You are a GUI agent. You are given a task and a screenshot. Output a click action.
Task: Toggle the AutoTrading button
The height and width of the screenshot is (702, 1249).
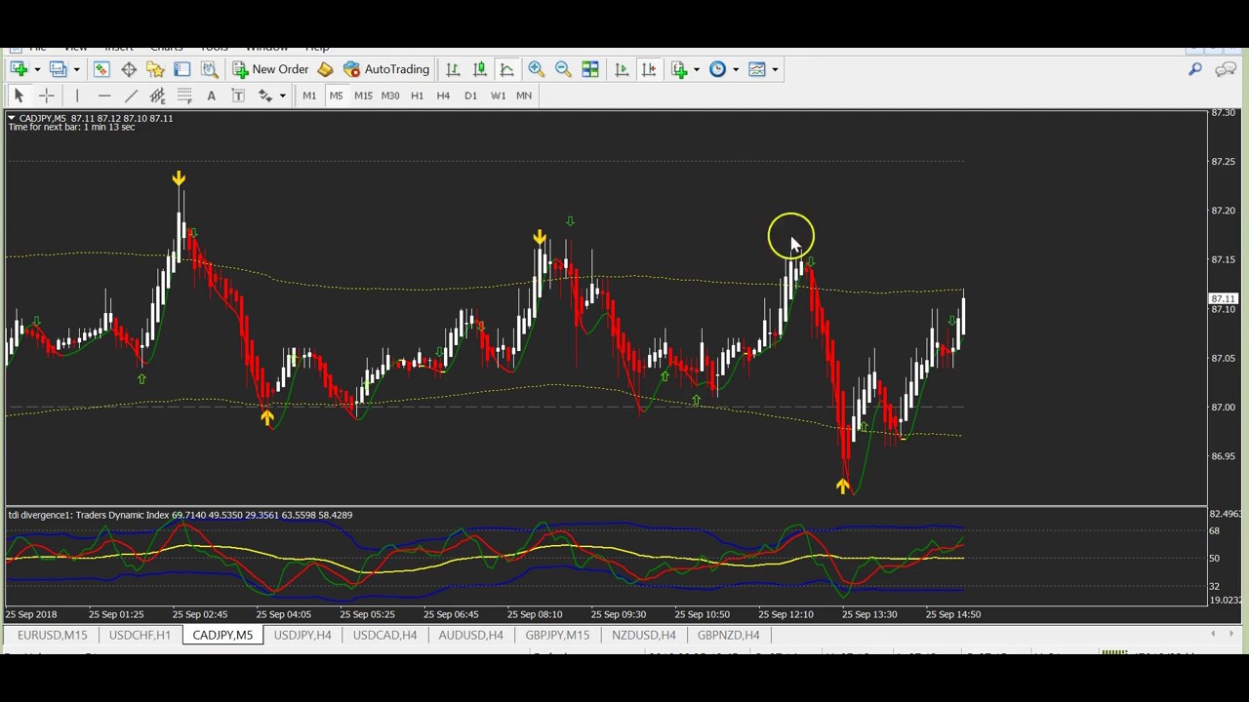(386, 69)
